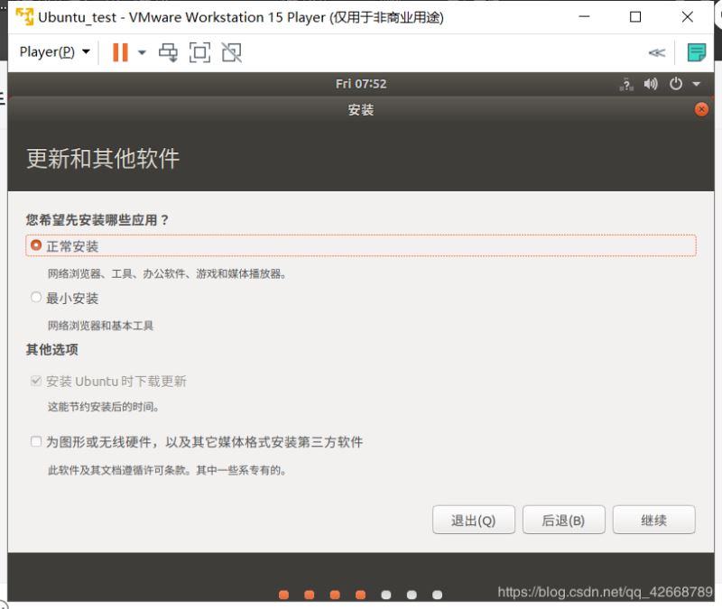
Task: Click the volume speaker icon in the Ubuntu top bar
Action: (651, 84)
